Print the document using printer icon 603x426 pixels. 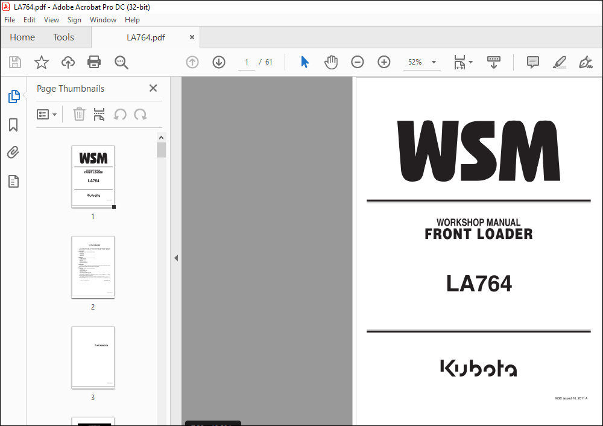point(94,62)
